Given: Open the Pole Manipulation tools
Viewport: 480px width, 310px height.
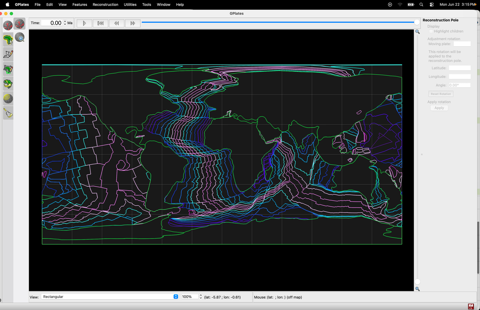Looking at the screenshot, I should [8, 84].
